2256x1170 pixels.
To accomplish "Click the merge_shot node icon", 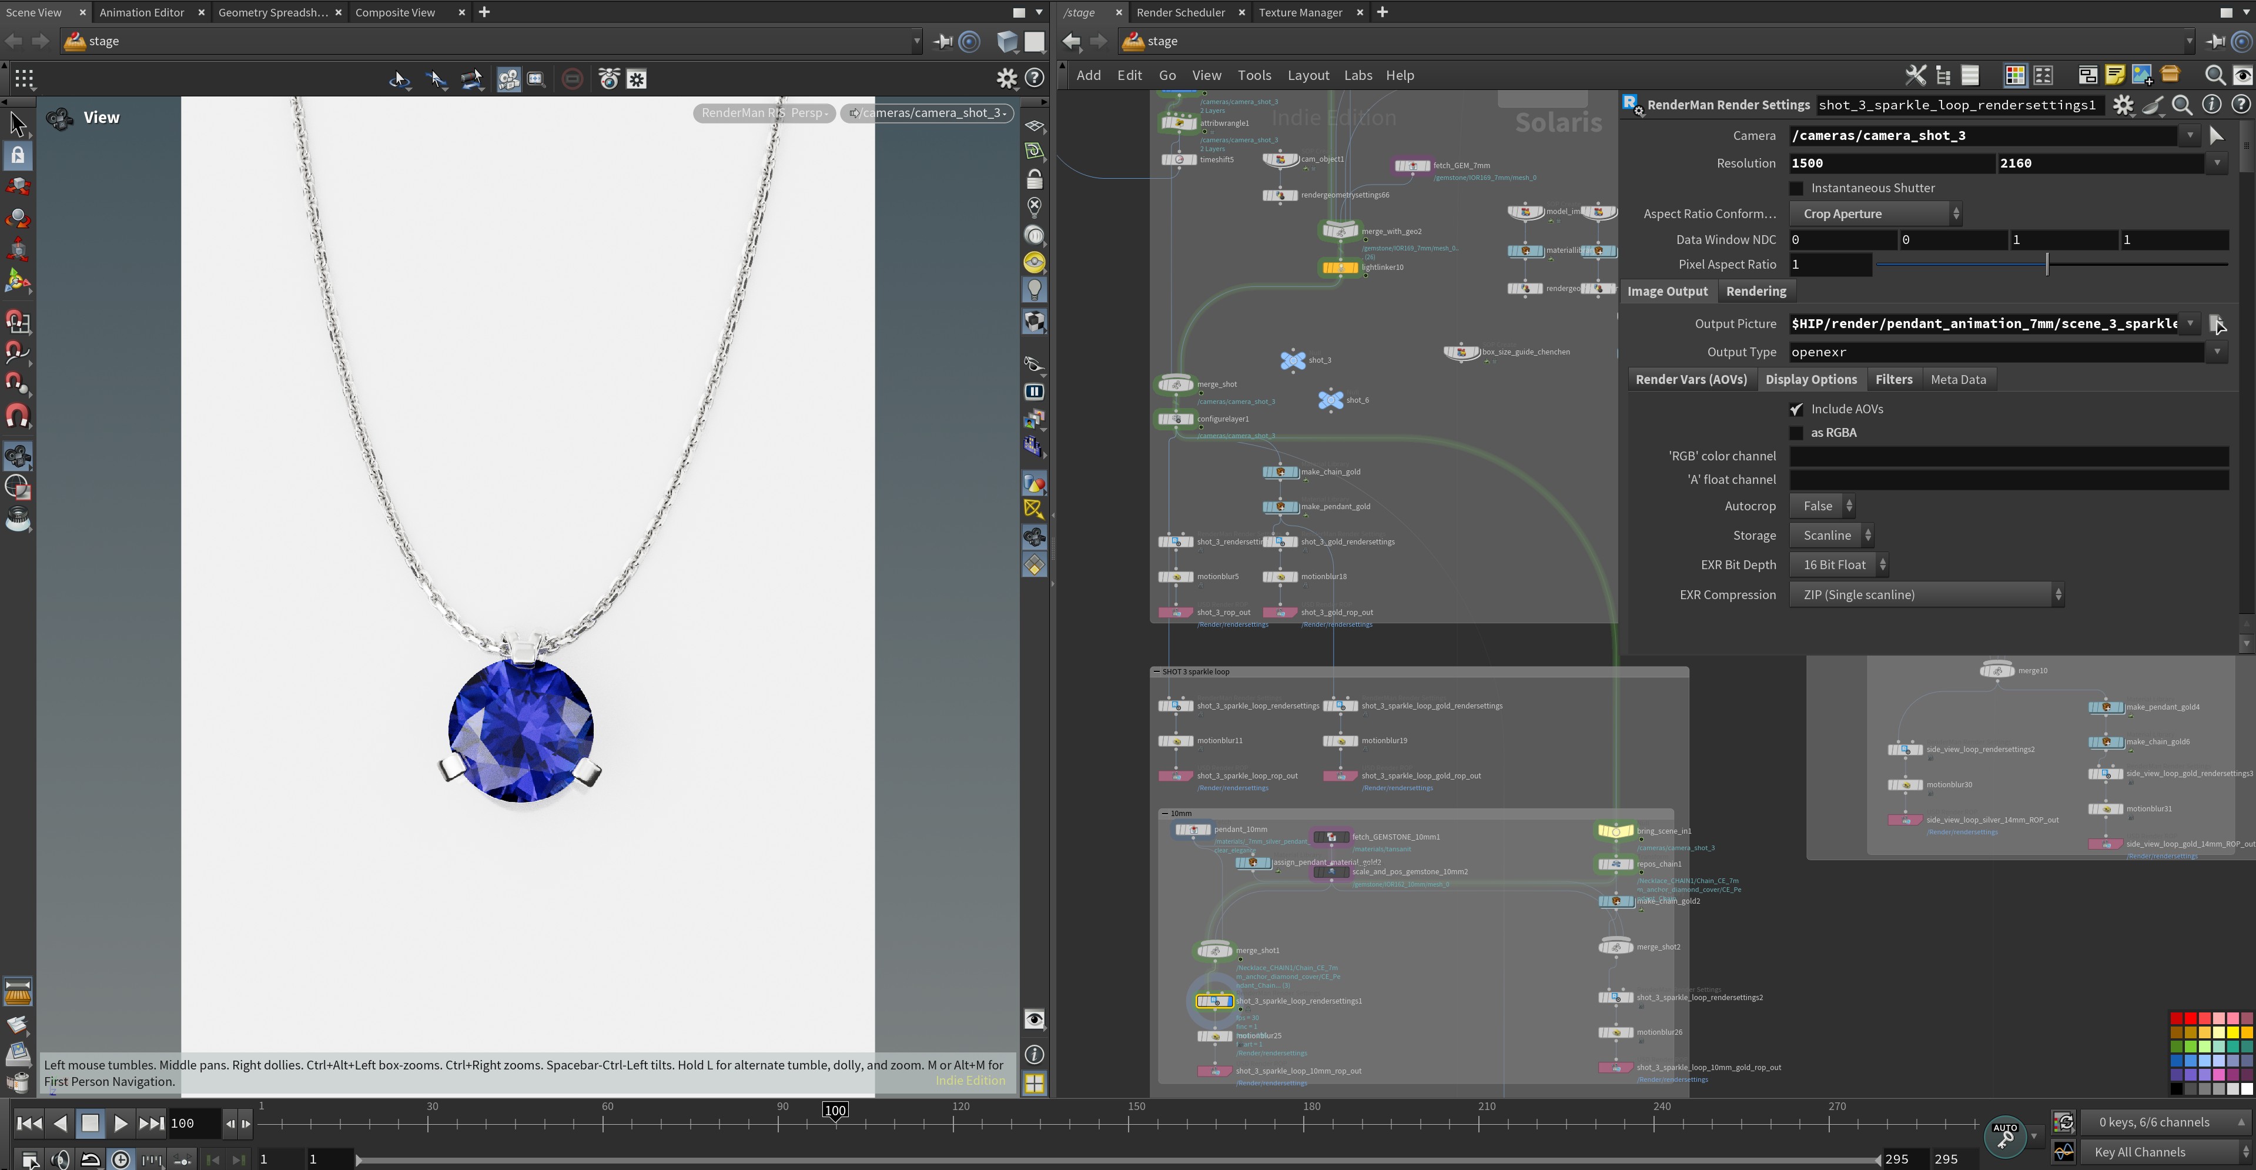I will (1176, 385).
